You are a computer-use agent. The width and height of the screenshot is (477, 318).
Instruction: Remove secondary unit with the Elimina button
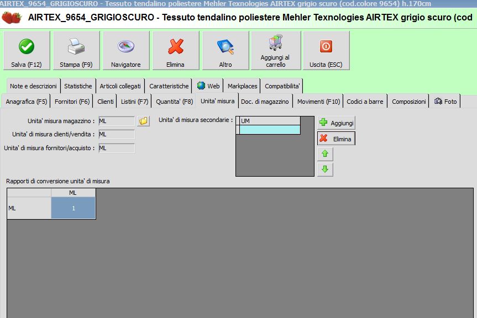click(x=336, y=139)
